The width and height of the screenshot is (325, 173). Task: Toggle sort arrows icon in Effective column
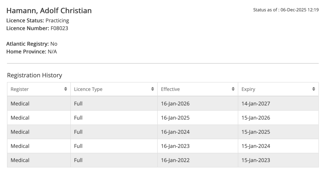point(233,89)
